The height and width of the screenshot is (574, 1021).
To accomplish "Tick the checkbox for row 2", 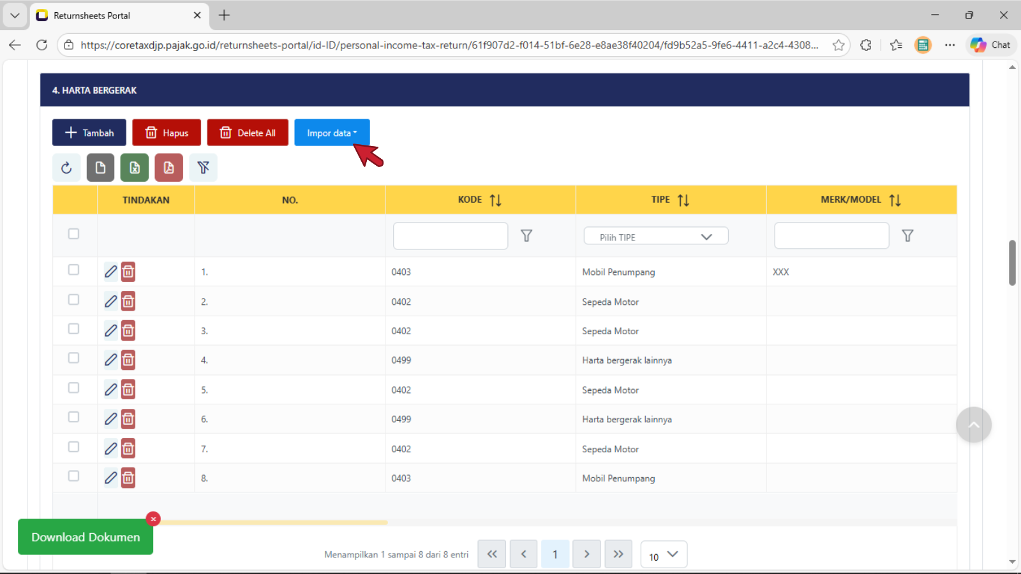I will pos(74,300).
